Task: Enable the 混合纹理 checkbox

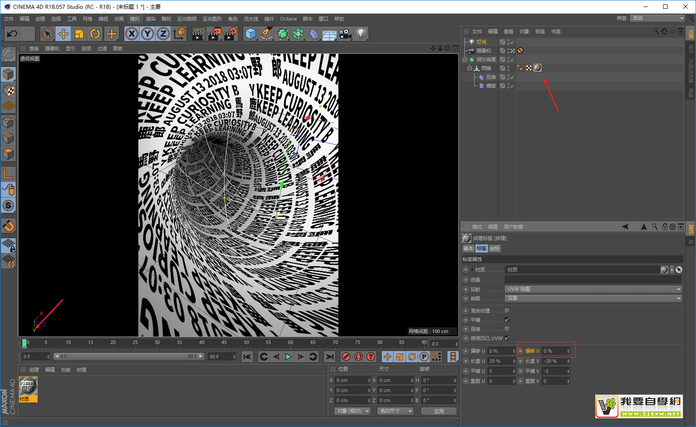Action: (x=507, y=311)
